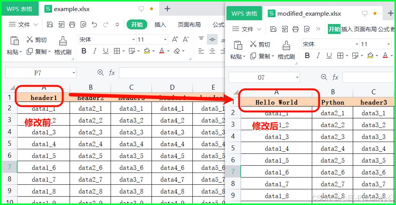Click Save icon in example.xlsx window
Image resolution: width=396 pixels, height=205 pixels.
pos(50,24)
